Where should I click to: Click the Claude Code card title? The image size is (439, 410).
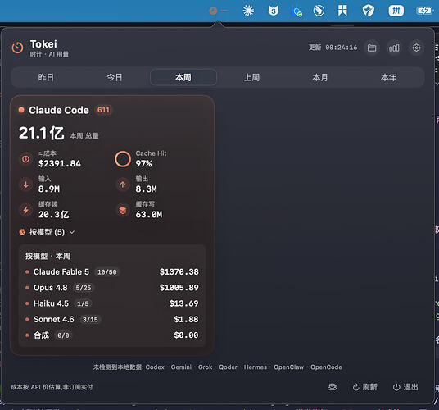coord(59,110)
